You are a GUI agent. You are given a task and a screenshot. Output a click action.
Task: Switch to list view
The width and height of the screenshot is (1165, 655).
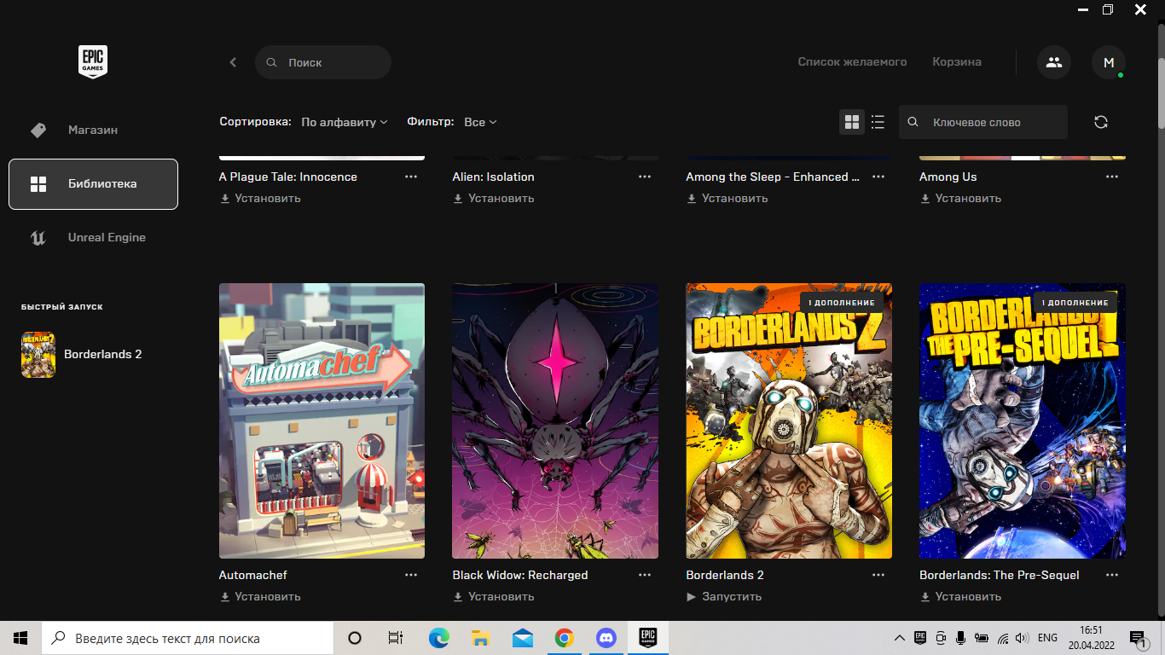(878, 122)
